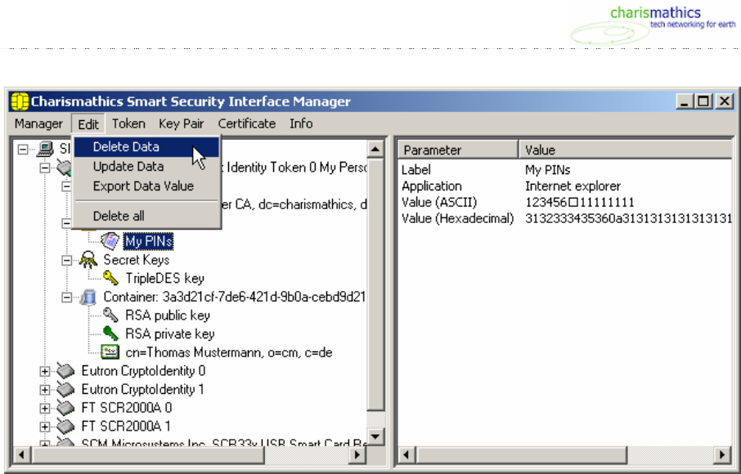This screenshot has width=741, height=474.
Task: Click details pane horizontal scrollbar thumb
Action: [x=521, y=454]
